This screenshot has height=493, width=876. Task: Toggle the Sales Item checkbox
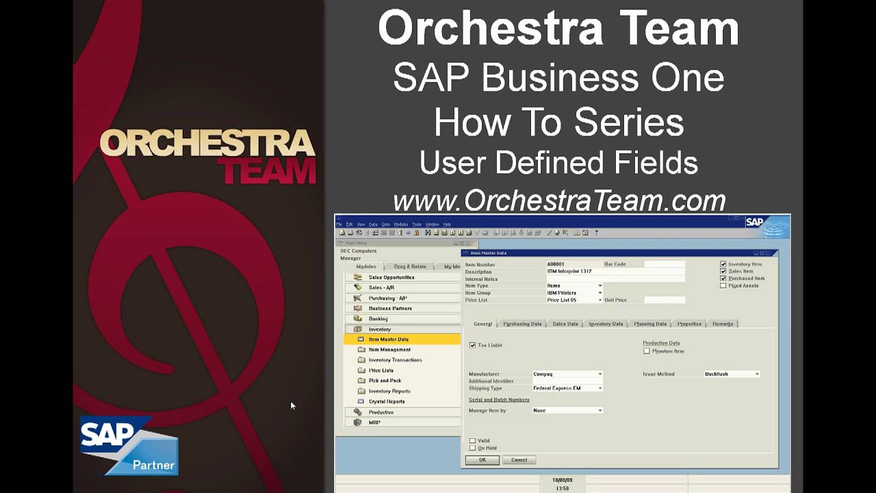click(723, 271)
